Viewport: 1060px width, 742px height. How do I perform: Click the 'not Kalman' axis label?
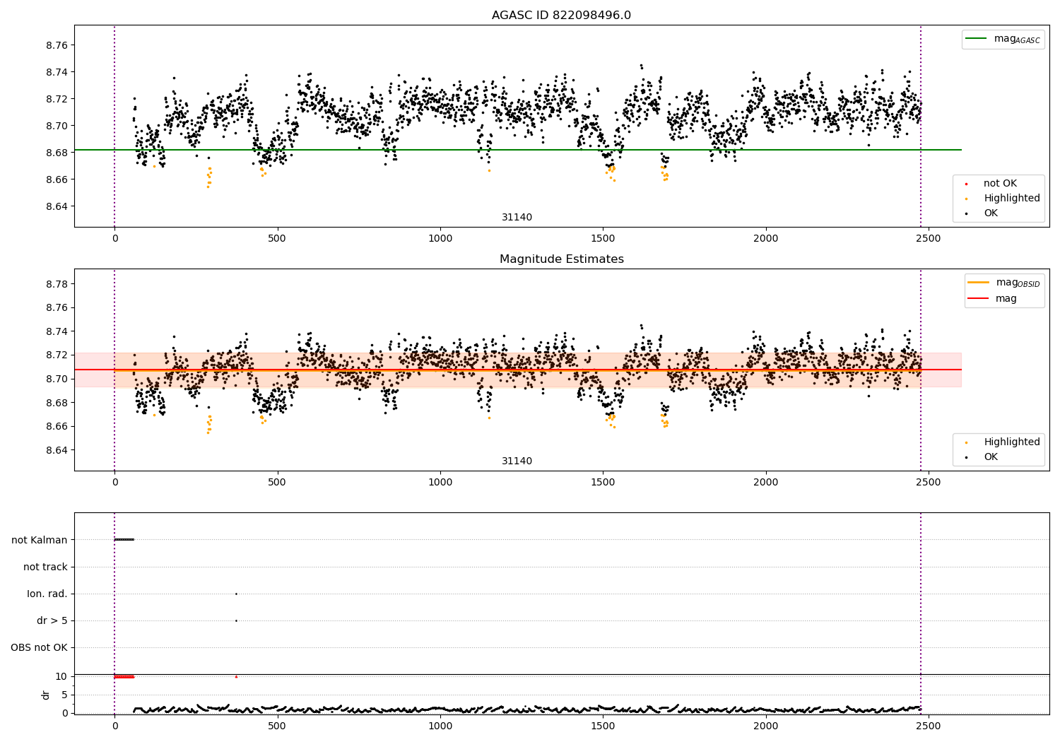point(40,541)
